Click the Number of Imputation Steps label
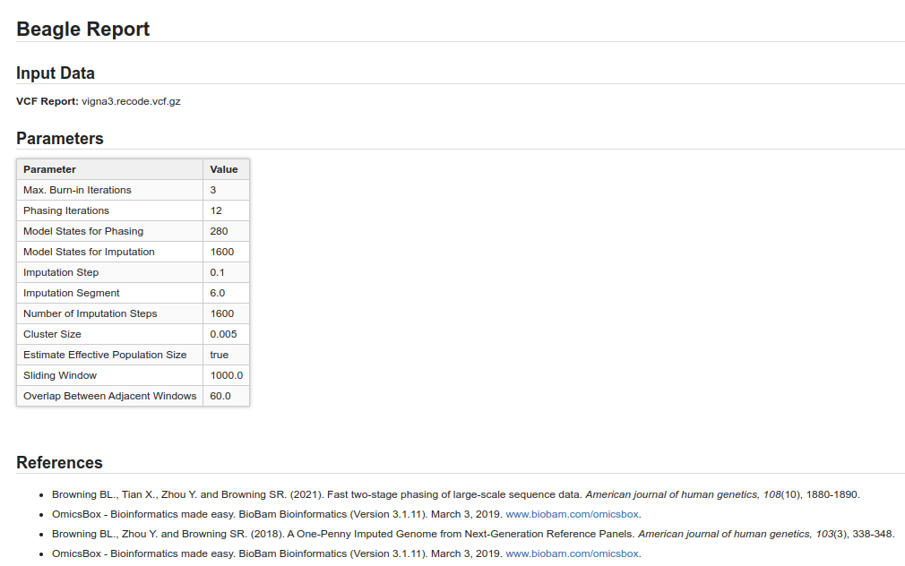905x566 pixels. pyautogui.click(x=90, y=313)
